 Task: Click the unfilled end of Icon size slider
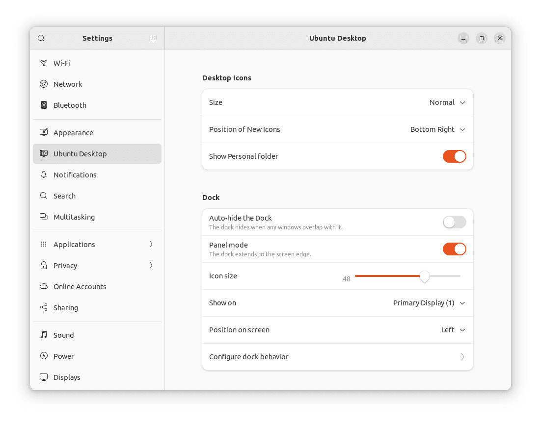pyautogui.click(x=445, y=276)
